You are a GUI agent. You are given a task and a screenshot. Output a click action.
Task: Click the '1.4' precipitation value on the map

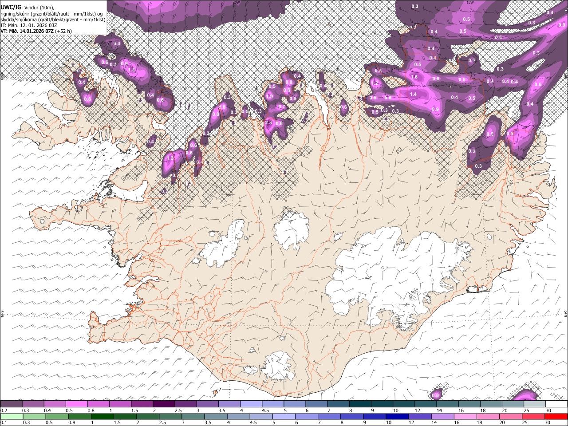(413, 94)
